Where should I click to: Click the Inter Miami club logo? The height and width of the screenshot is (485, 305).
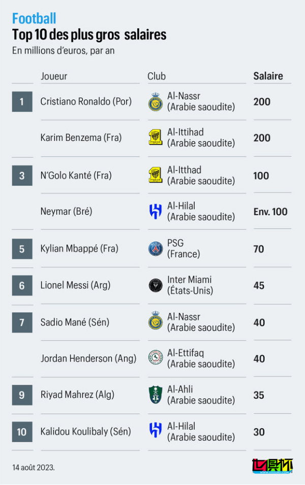point(155,285)
